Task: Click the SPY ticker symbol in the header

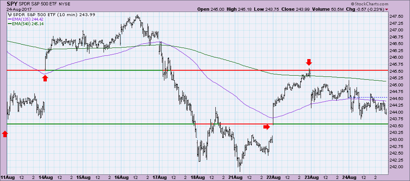Action: coord(12,4)
